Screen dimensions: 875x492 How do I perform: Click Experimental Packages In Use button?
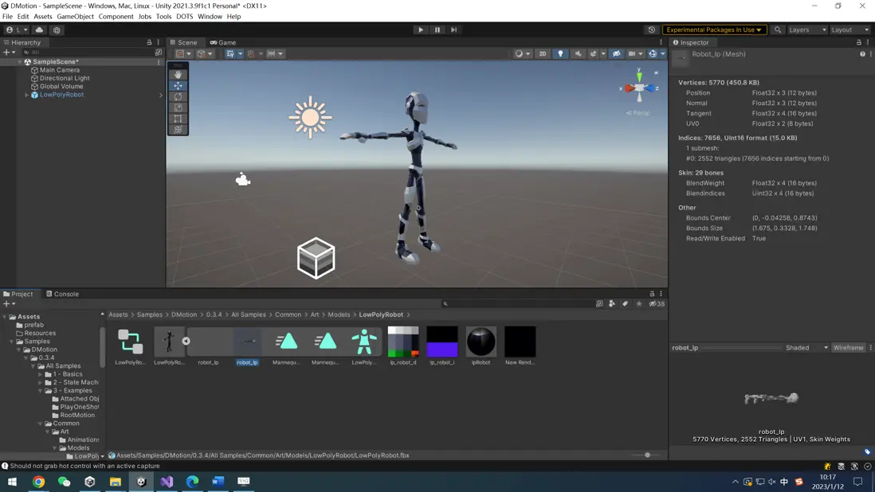[x=714, y=29]
